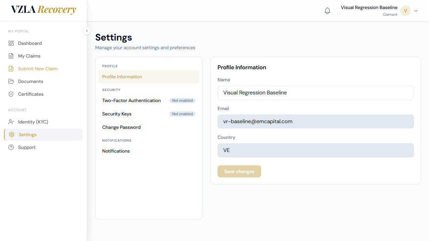Click the MY PORTAL section label
Screen dimensions: 429x241
pos(19,31)
